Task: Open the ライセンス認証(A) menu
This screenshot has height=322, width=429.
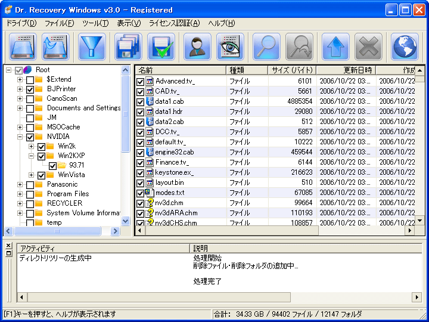Action: [174, 23]
